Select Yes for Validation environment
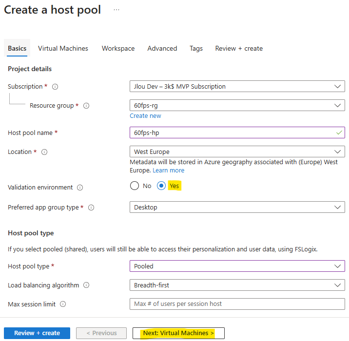 161,186
